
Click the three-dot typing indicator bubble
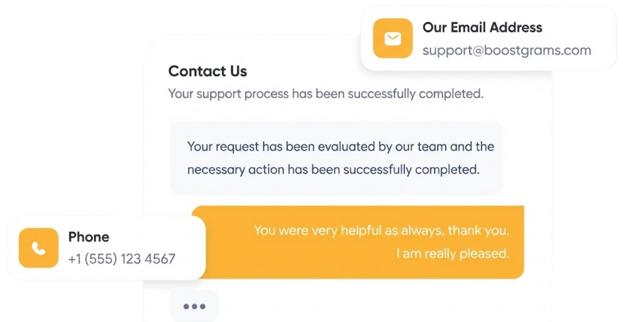pos(194,306)
